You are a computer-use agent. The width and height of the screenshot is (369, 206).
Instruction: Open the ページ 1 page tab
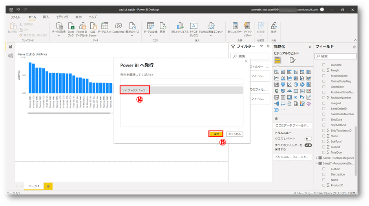[x=34, y=186]
